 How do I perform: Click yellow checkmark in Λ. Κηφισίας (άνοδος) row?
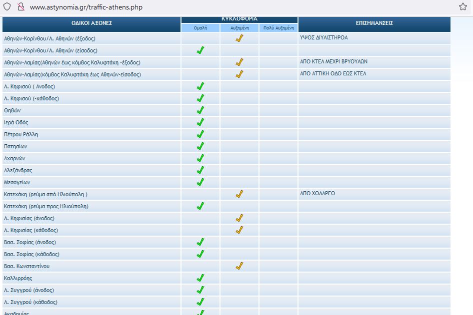(239, 218)
